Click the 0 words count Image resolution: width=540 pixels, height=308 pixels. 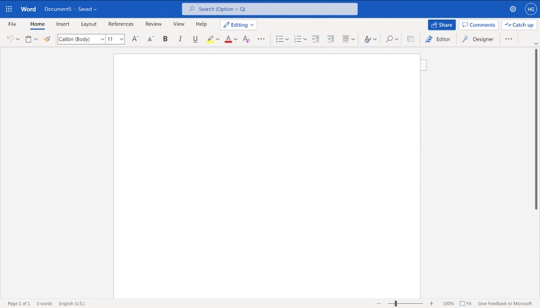click(x=45, y=303)
